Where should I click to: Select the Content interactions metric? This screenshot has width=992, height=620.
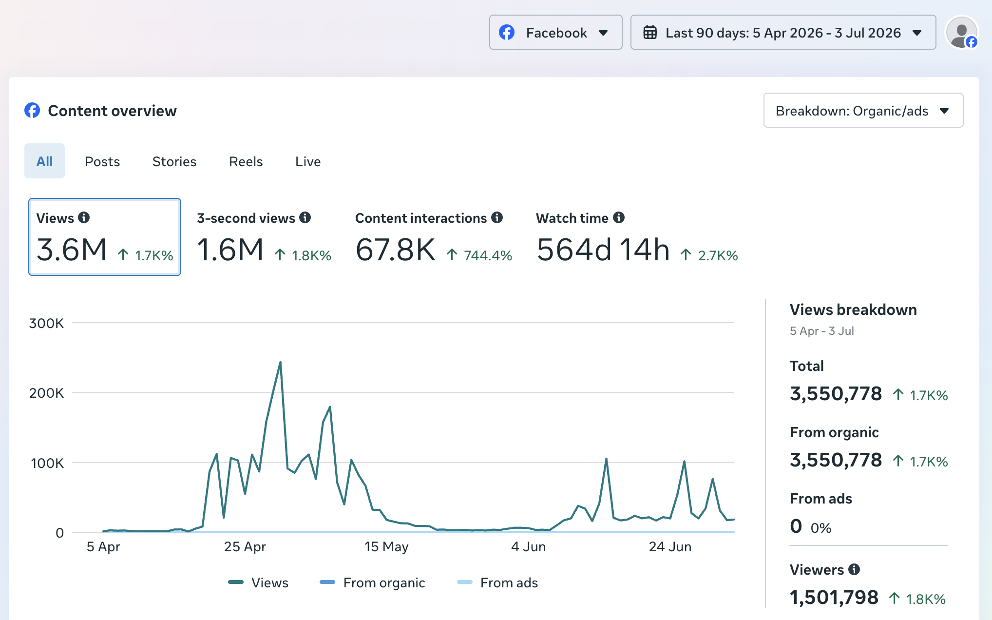click(x=434, y=237)
